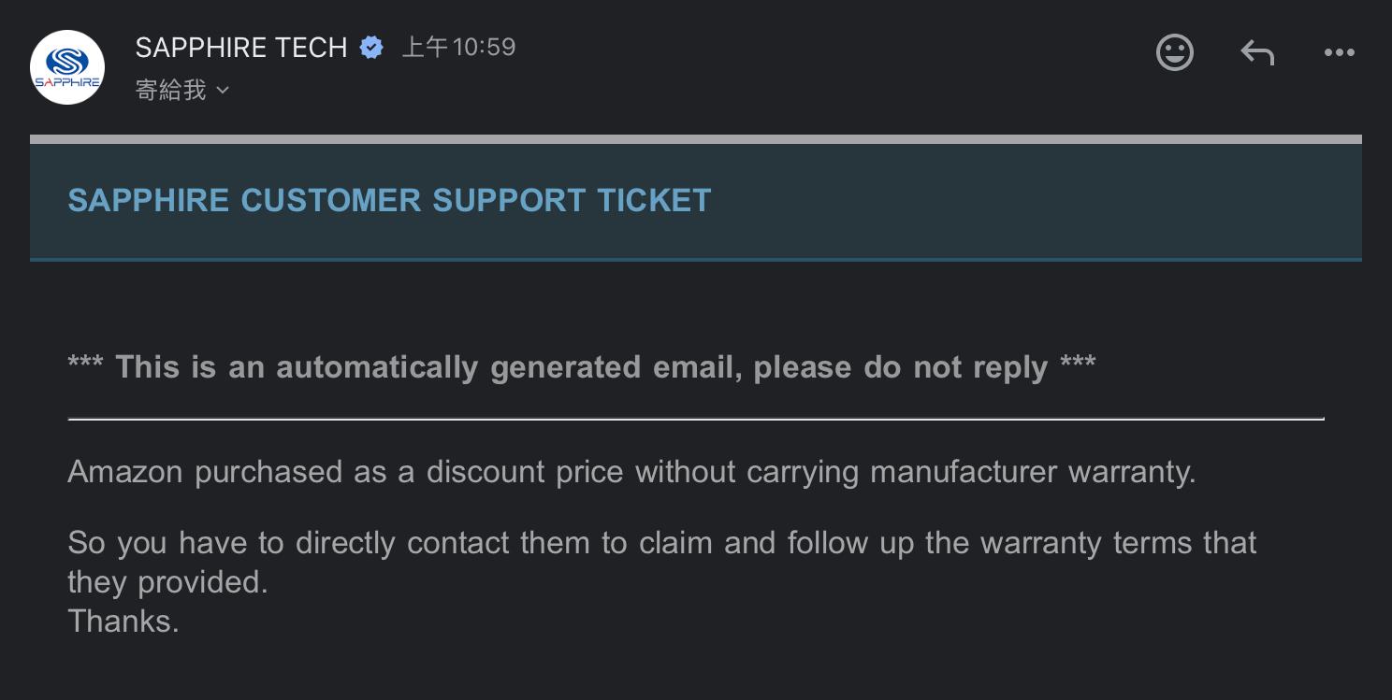The height and width of the screenshot is (700, 1392).
Task: Expand recipient details with the small chevron
Action: (223, 91)
